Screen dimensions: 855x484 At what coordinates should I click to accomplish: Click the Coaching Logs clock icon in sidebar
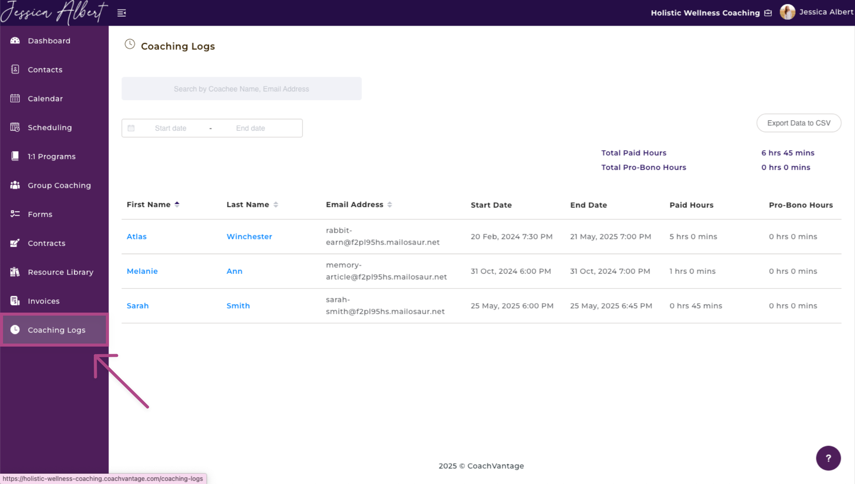[15, 330]
